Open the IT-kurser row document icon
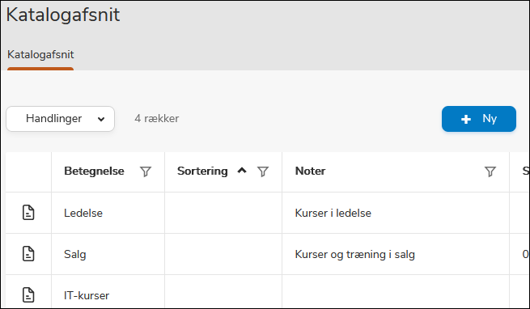This screenshot has height=309, width=530. 28,294
